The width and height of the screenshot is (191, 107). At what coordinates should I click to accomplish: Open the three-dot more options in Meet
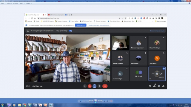(x=99, y=86)
